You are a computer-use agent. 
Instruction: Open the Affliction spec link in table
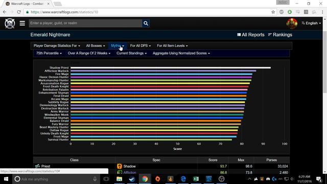click(129, 172)
